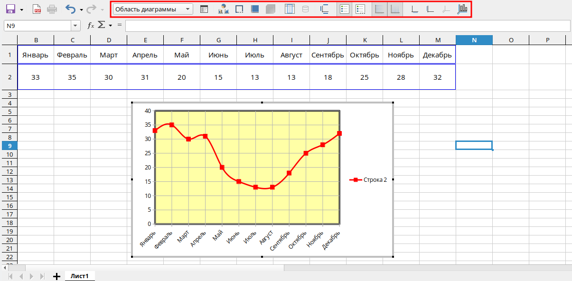The width and height of the screenshot is (572, 281).
Task: Open the chart Data Table icon
Action: tap(290, 9)
